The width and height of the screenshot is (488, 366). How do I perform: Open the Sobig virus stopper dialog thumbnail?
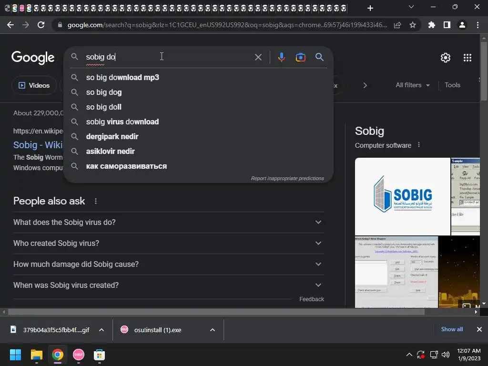[x=396, y=272]
